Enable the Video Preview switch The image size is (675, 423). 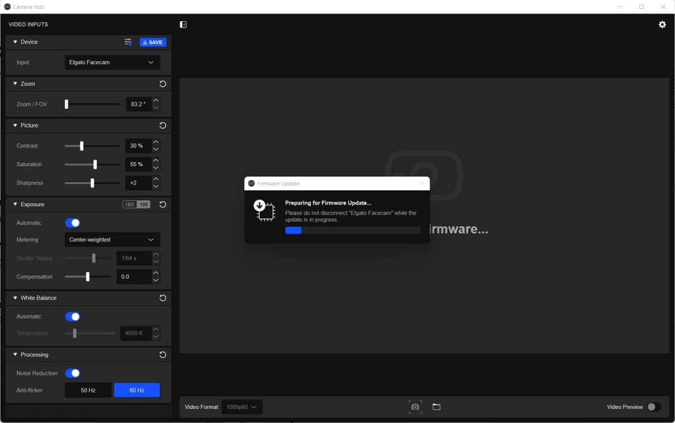pos(653,407)
